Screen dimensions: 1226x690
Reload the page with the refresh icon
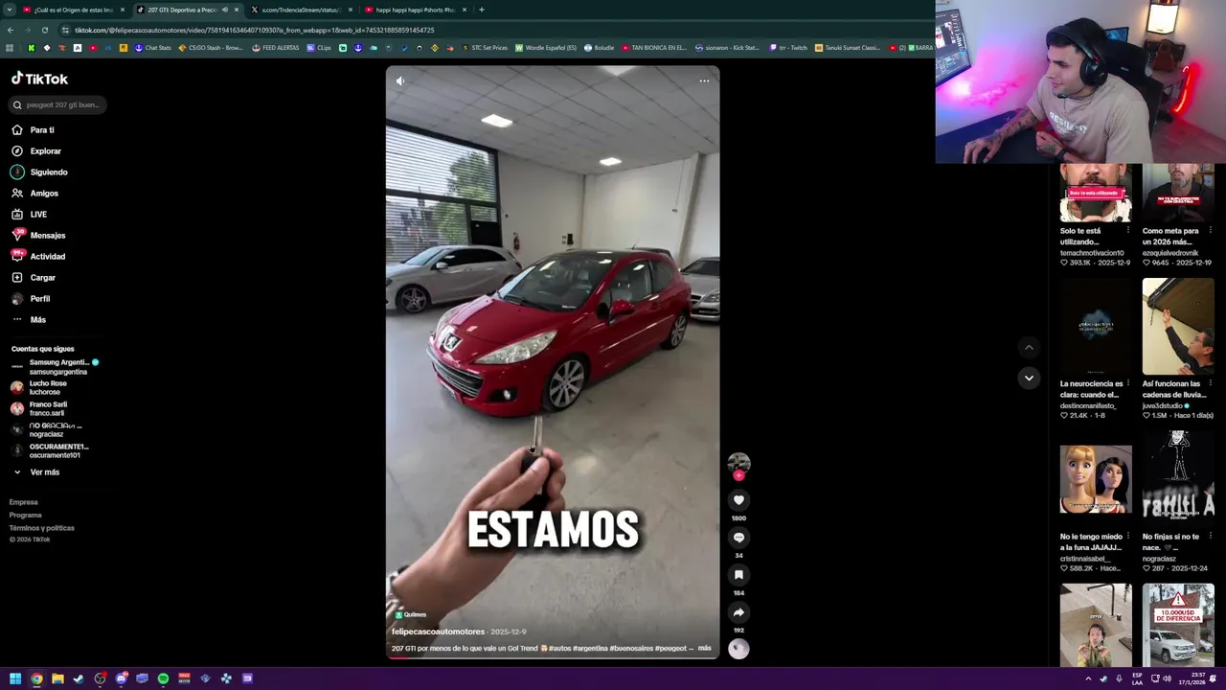(x=44, y=30)
